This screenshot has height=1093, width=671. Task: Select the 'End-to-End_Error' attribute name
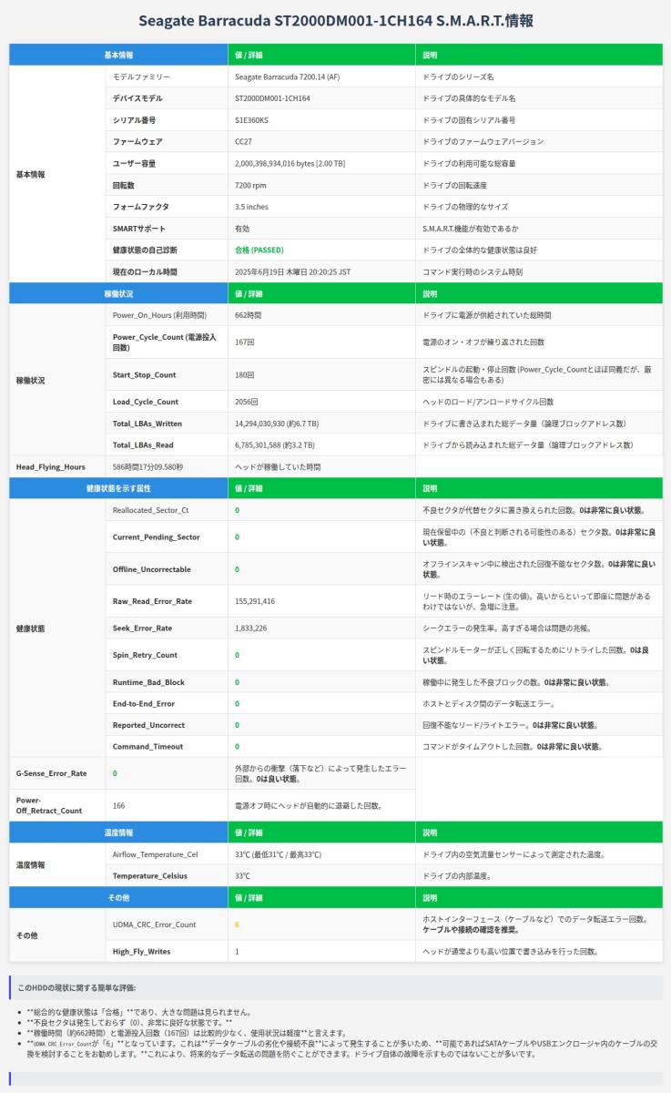point(144,704)
